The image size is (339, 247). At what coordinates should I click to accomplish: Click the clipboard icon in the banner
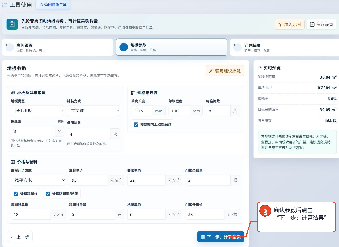(12, 24)
